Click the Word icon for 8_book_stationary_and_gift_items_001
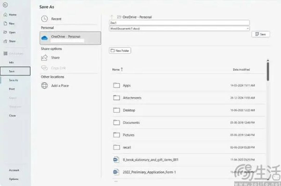 click(x=116, y=159)
